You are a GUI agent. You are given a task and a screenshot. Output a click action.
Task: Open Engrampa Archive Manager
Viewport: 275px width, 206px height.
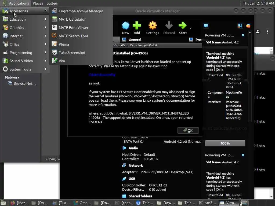(x=81, y=11)
